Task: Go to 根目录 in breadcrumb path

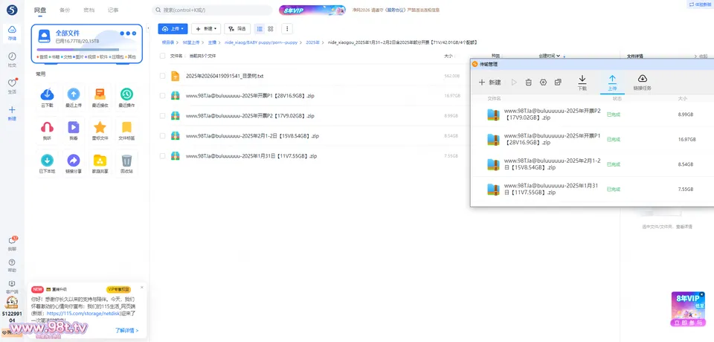Action: point(168,42)
